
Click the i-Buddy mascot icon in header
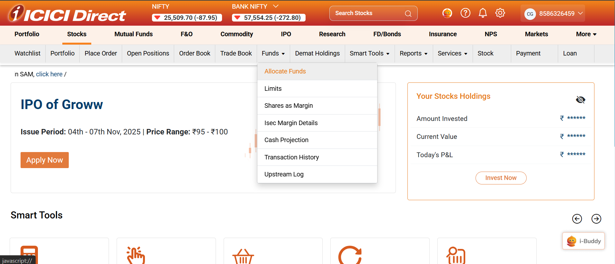[447, 13]
